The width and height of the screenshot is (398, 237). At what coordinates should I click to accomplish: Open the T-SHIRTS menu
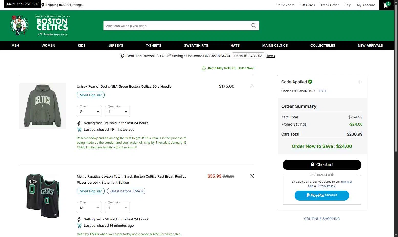pos(154,45)
